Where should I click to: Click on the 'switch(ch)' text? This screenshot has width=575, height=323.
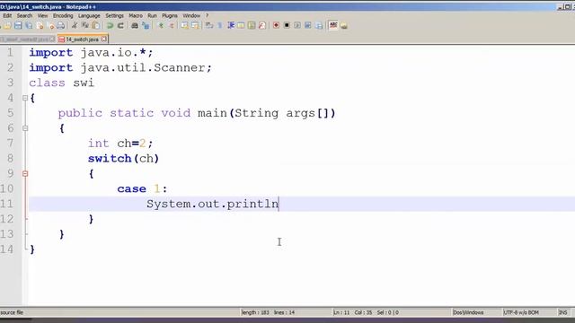coord(123,159)
